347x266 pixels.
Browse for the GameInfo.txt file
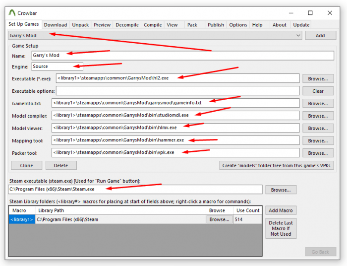[x=318, y=103]
